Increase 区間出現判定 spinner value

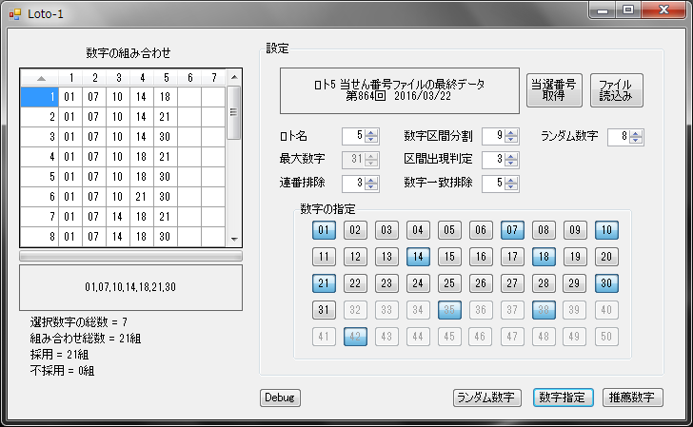point(511,156)
